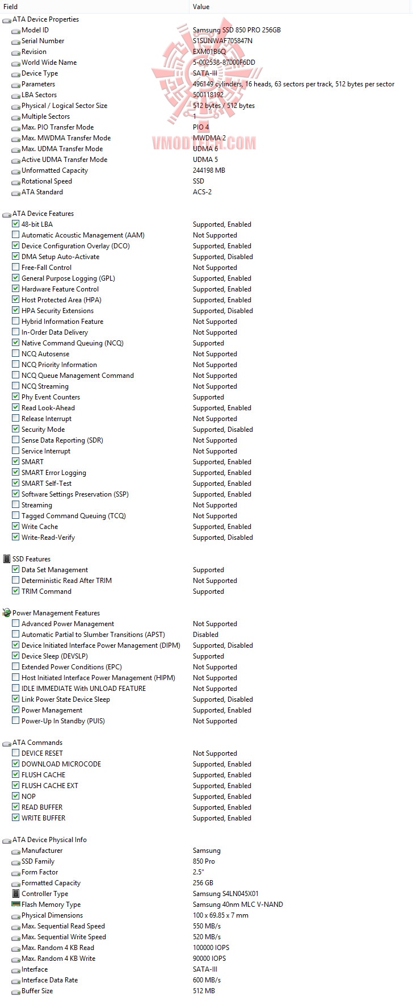Click the drive icon beside Model ID

coord(16,31)
